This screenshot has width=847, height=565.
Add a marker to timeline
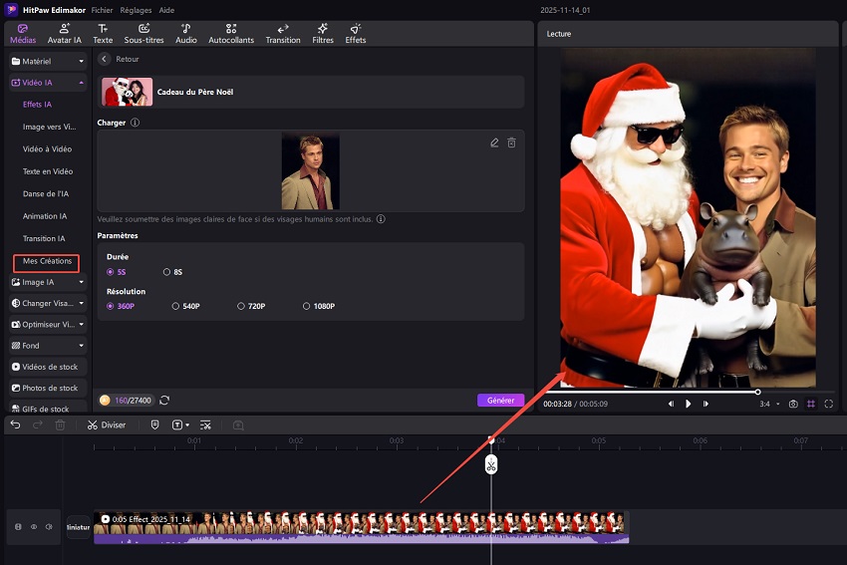coord(155,425)
